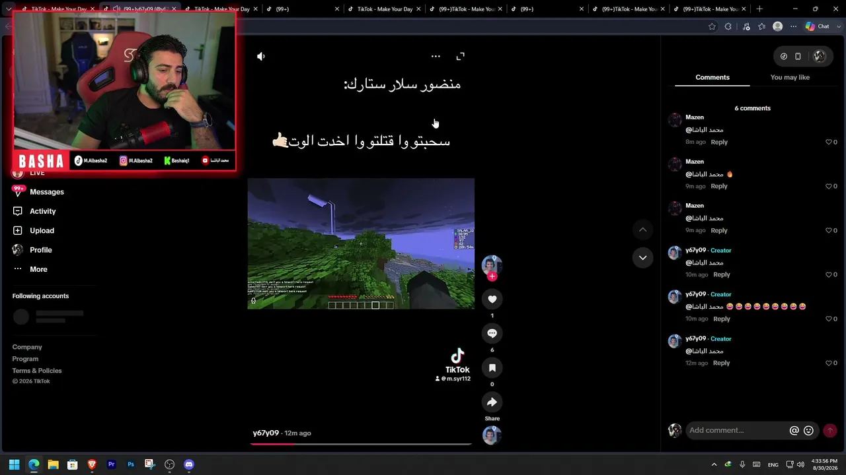
Task: Open browser Settings and more menu
Action: click(793, 26)
